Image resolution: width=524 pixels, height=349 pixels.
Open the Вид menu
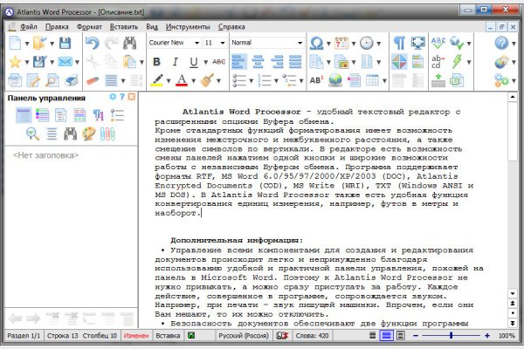point(152,27)
